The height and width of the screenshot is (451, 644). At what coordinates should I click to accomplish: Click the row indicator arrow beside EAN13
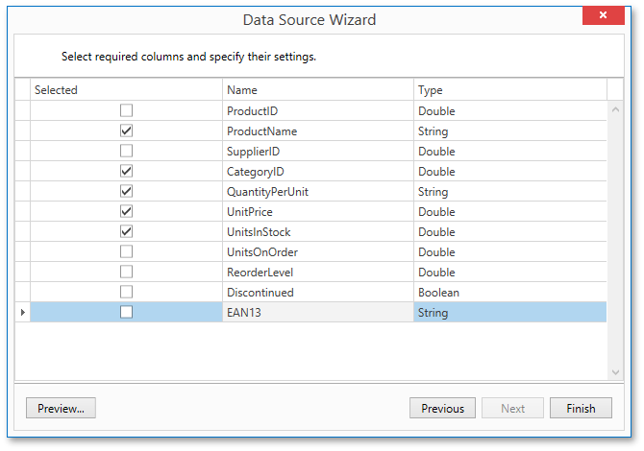pyautogui.click(x=23, y=313)
